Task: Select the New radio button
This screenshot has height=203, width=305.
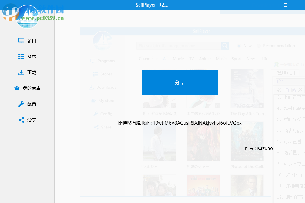Action: tap(239, 46)
